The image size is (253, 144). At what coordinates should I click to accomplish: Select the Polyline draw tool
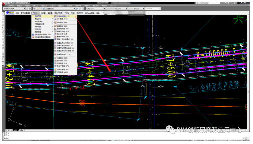point(3,19)
